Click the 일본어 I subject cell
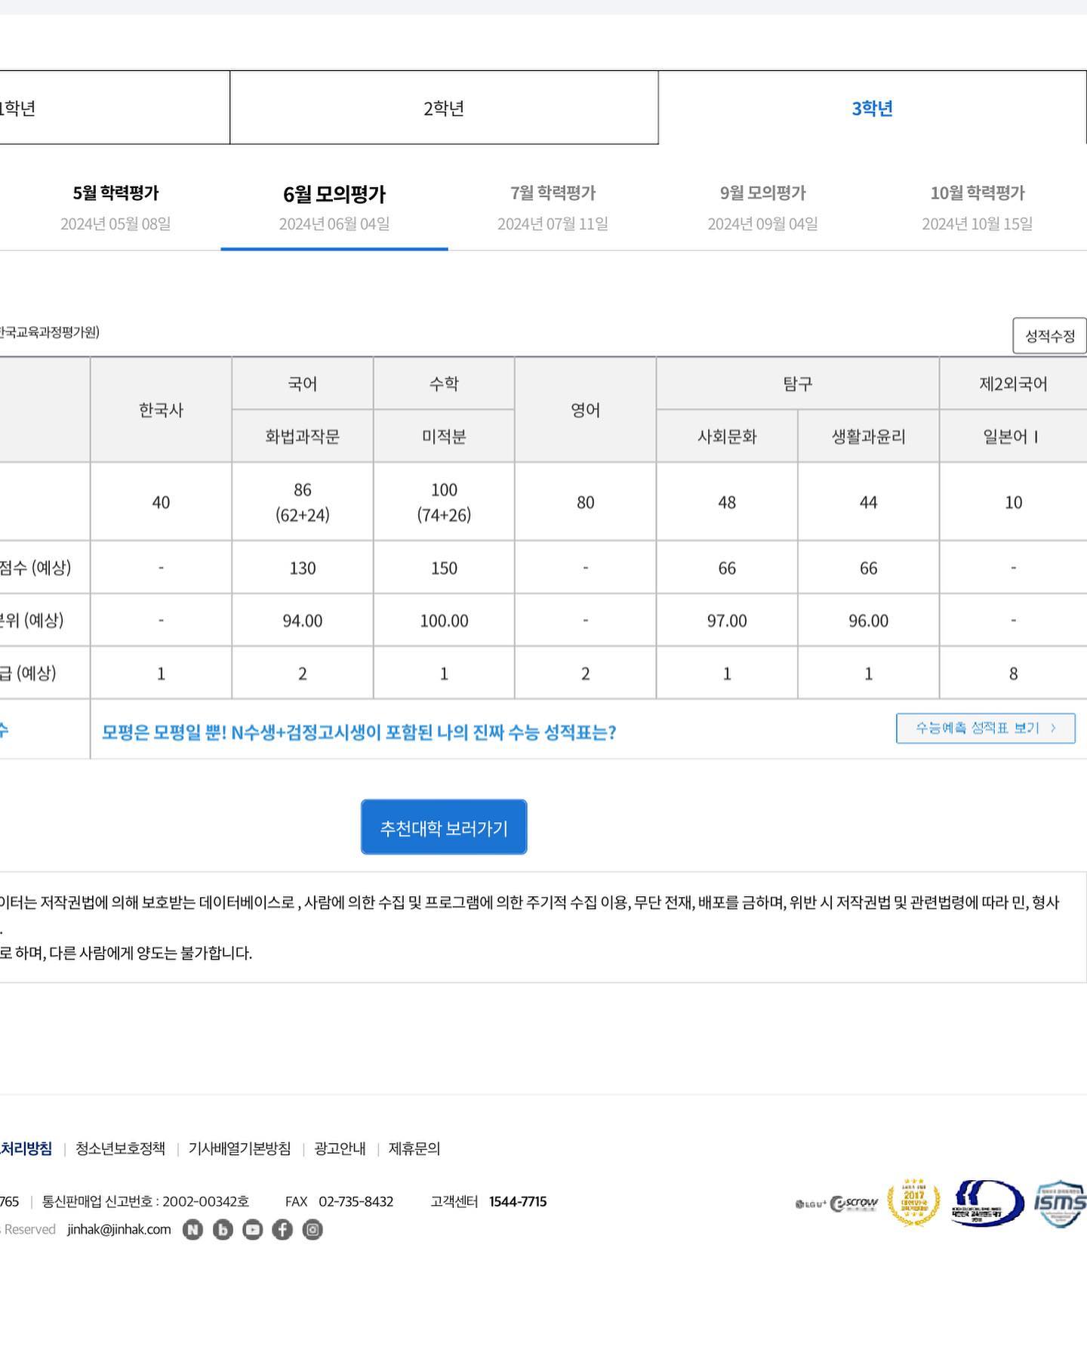The image size is (1087, 1359). click(1013, 436)
